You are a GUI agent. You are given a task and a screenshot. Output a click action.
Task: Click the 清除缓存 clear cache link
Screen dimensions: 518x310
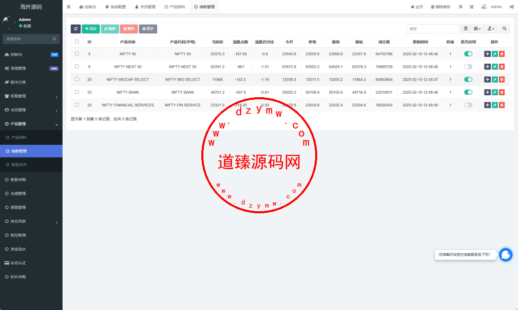(441, 7)
